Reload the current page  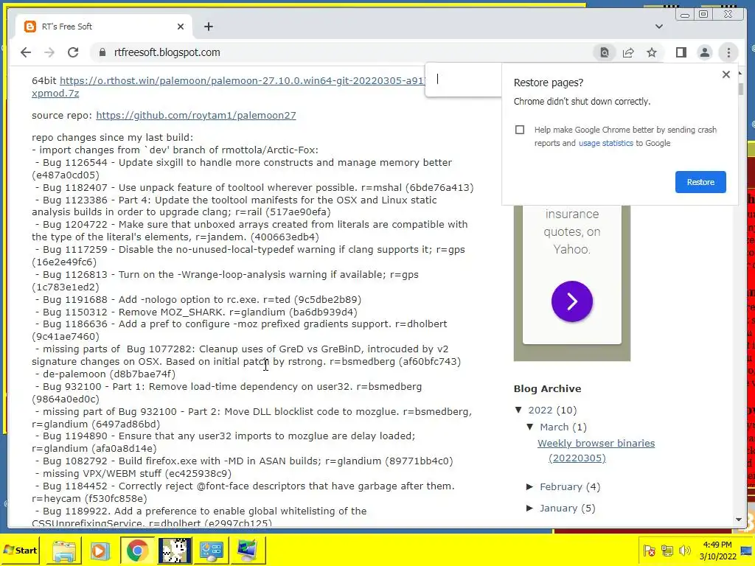73,52
